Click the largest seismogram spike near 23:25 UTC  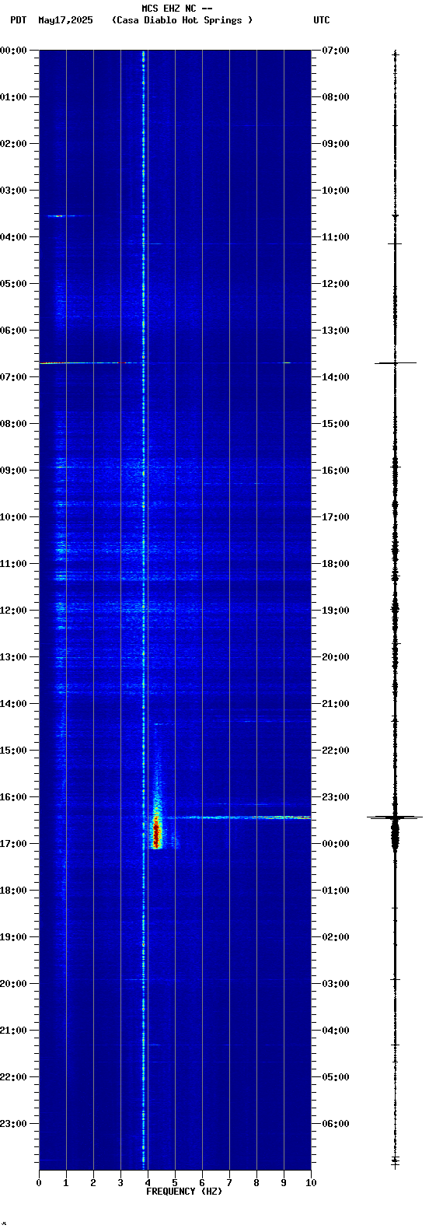[x=395, y=817]
